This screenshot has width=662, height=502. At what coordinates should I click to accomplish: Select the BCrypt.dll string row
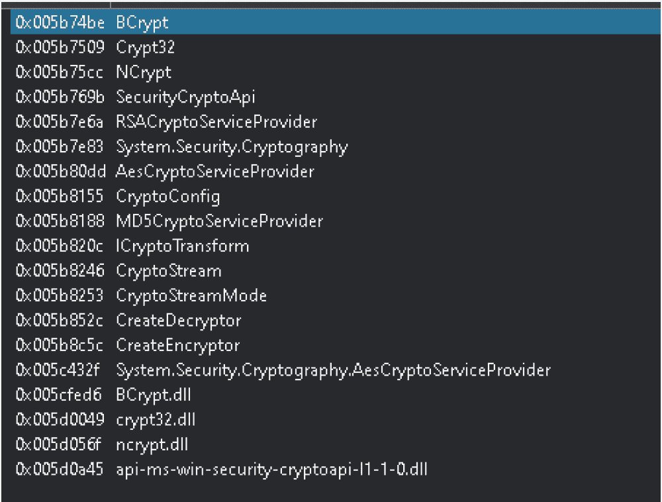pos(154,395)
